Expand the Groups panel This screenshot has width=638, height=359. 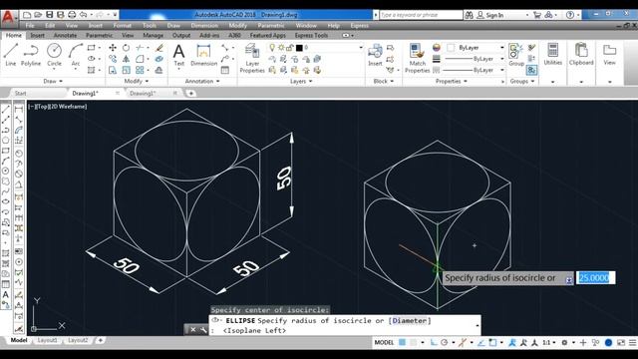coord(522,82)
